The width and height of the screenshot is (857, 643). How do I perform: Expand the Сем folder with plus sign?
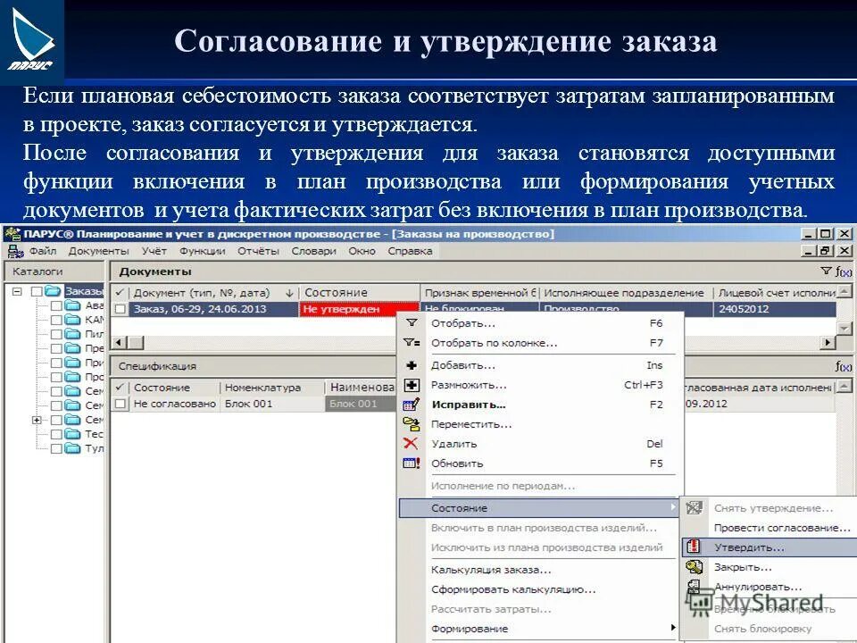coord(36,420)
